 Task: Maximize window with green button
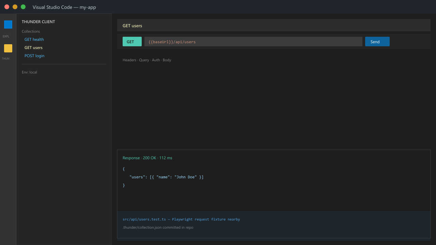(23, 7)
